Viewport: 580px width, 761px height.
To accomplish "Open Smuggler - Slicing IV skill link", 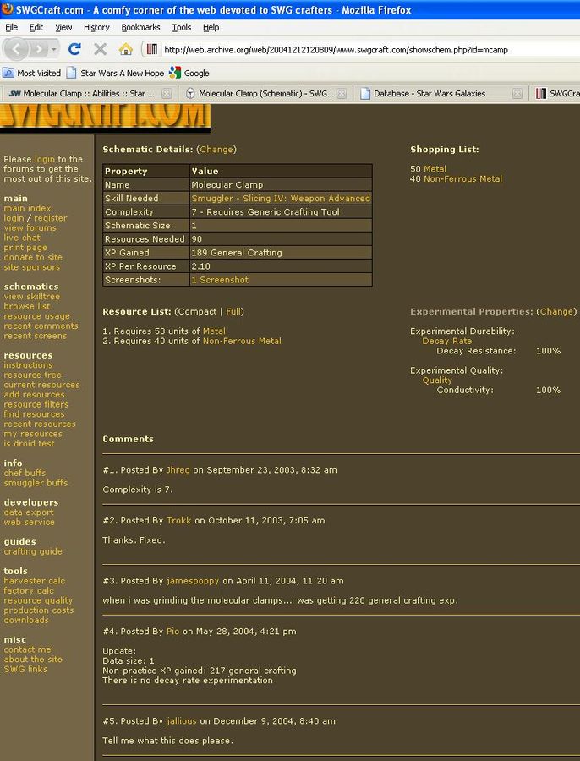I will 281,199.
